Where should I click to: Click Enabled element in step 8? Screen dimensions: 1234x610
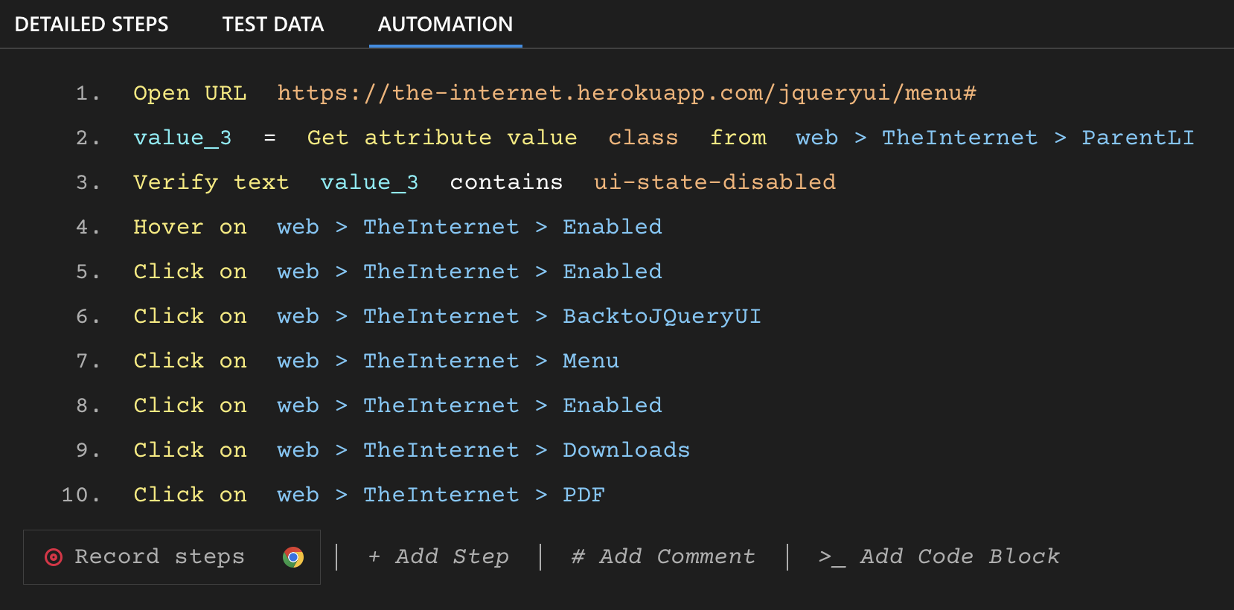pos(613,405)
